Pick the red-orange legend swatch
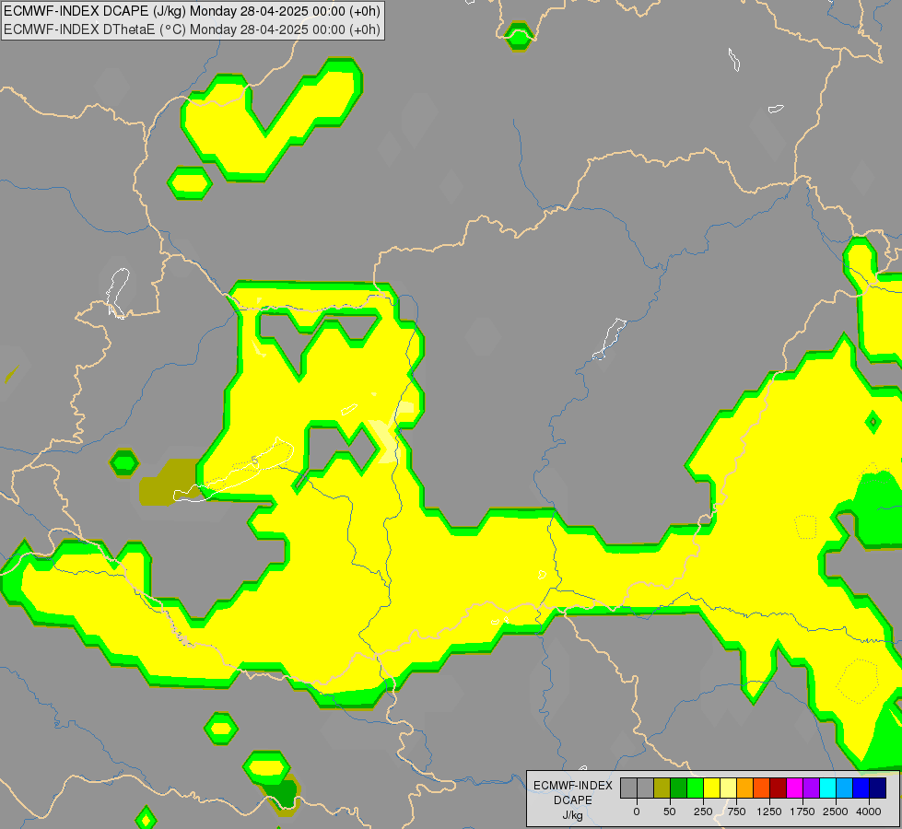Image resolution: width=902 pixels, height=829 pixels. coord(762,788)
